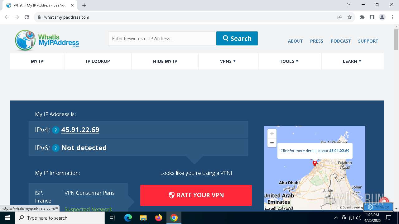Click the red map location pin
This screenshot has width=399, height=224.
315,163
